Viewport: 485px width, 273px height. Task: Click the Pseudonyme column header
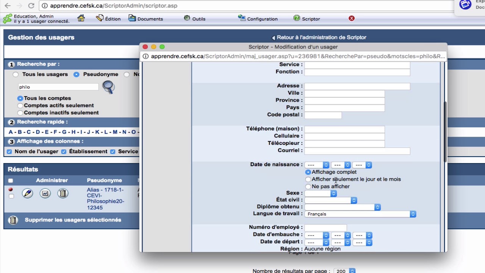[x=104, y=180]
